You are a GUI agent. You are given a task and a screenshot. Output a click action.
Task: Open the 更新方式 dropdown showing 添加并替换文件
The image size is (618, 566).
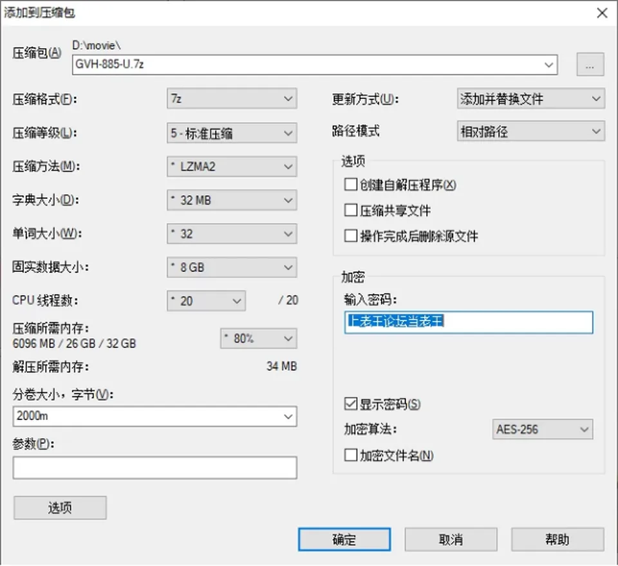pos(531,98)
